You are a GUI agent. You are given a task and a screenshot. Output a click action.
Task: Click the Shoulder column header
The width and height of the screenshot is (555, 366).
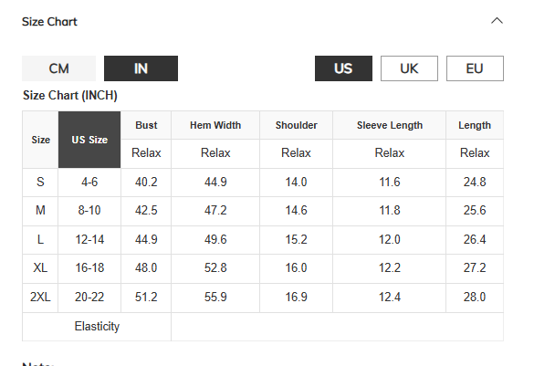(297, 125)
